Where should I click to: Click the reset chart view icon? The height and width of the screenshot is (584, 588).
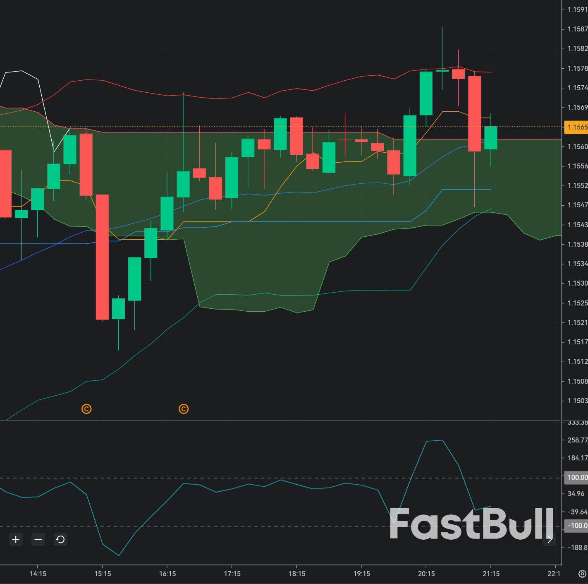tap(60, 539)
